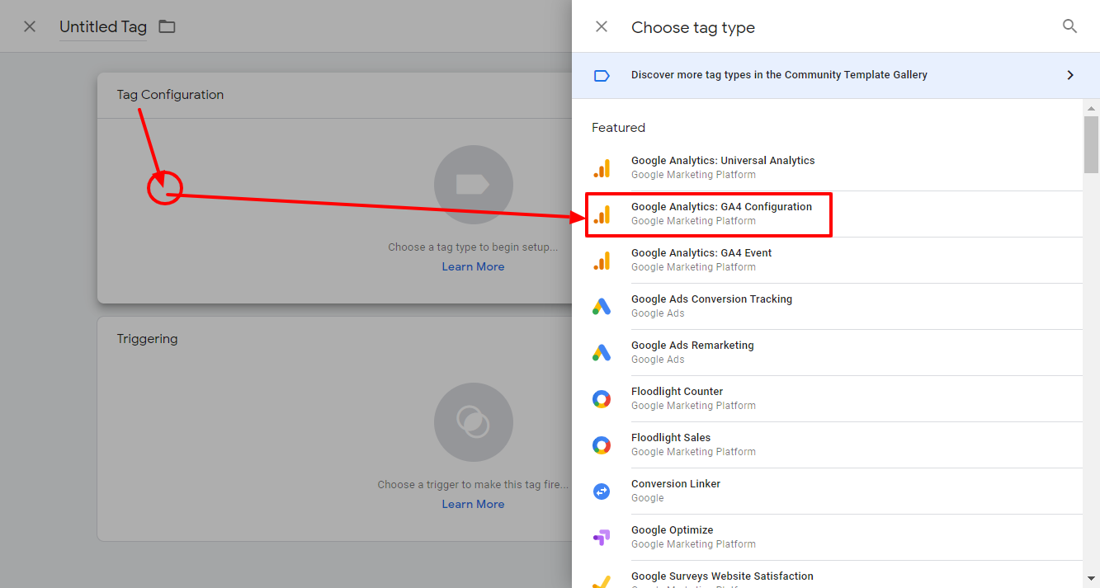Click the Triggering heading

click(x=147, y=339)
